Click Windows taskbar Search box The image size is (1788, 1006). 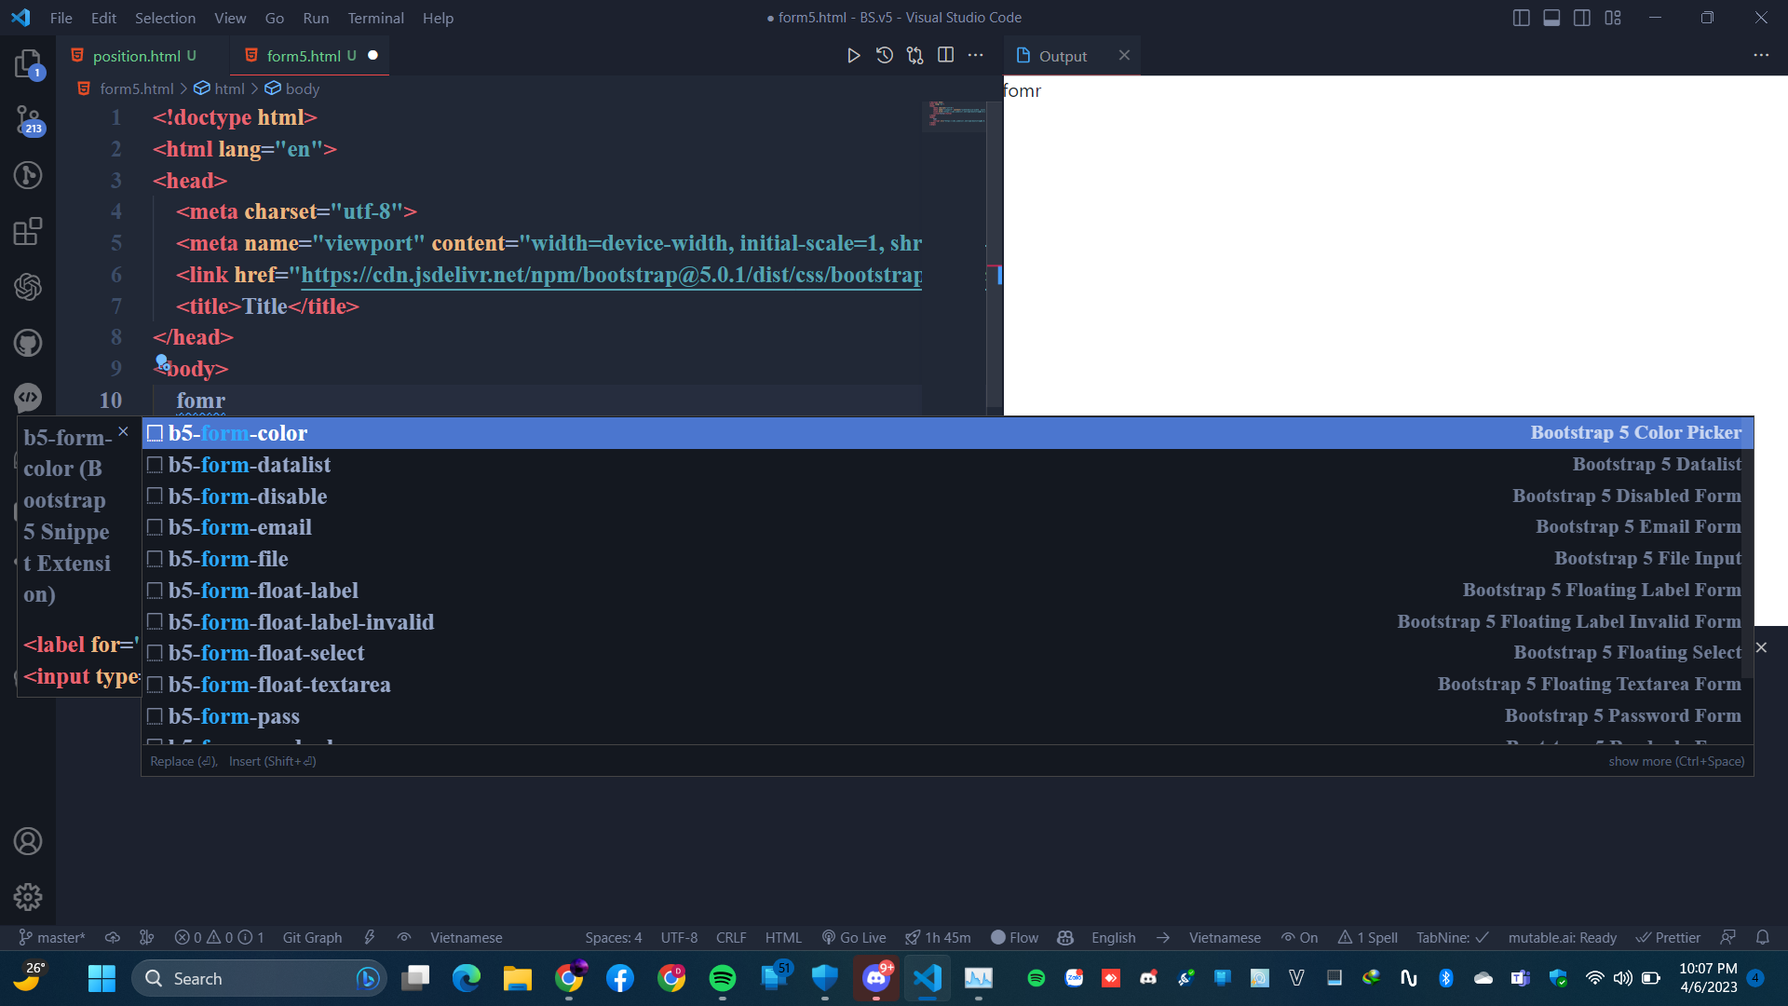coord(260,978)
